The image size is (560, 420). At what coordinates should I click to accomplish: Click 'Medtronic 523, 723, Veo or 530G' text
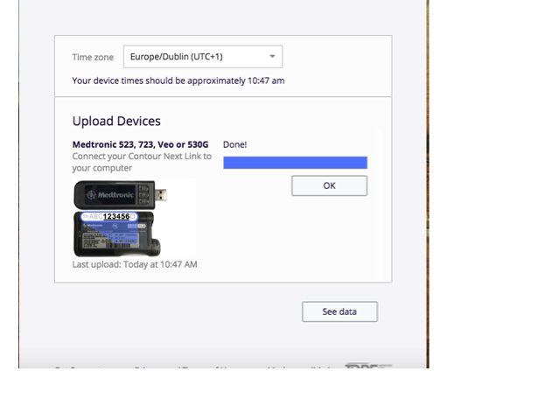pyautogui.click(x=140, y=144)
